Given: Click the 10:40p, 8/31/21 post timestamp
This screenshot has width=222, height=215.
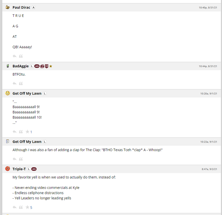Looking at the screenshot, I should 208,8.
